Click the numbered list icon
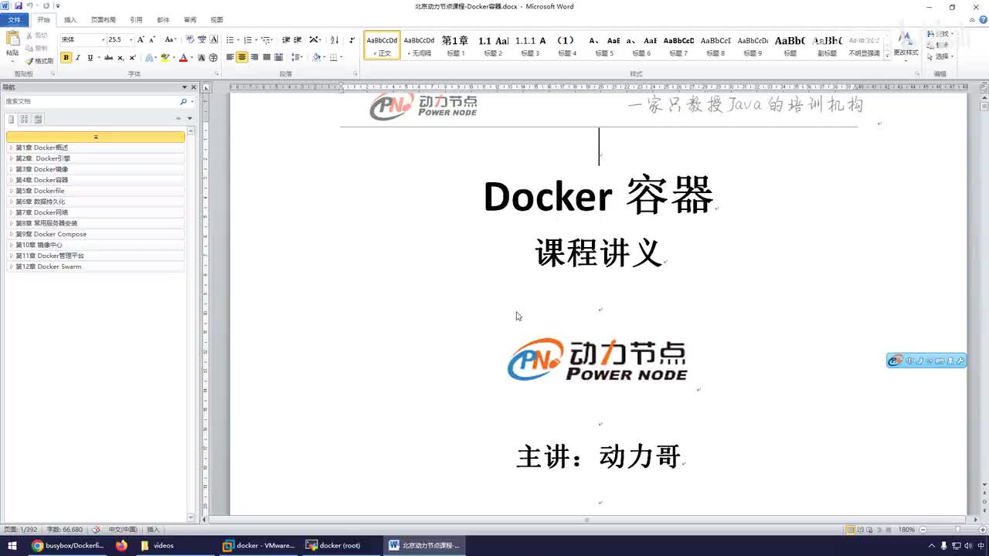This screenshot has height=556, width=989. point(248,40)
